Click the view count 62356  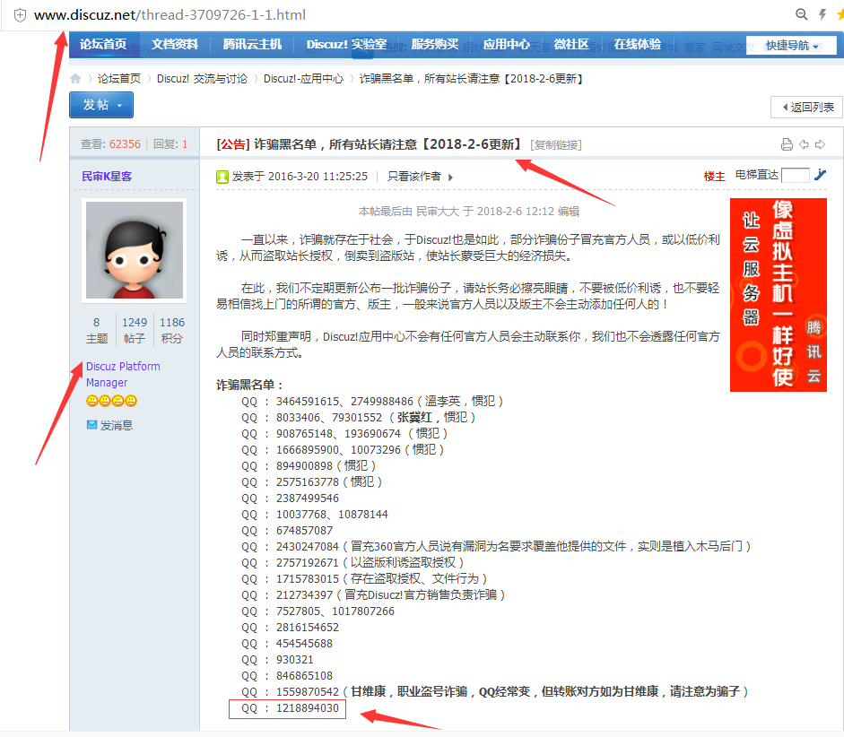pyautogui.click(x=125, y=144)
